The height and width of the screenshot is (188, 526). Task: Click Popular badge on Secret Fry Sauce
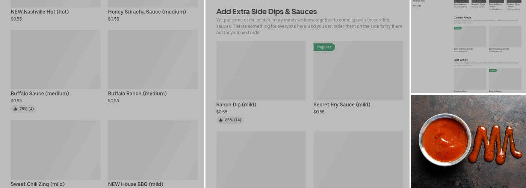pyautogui.click(x=324, y=47)
